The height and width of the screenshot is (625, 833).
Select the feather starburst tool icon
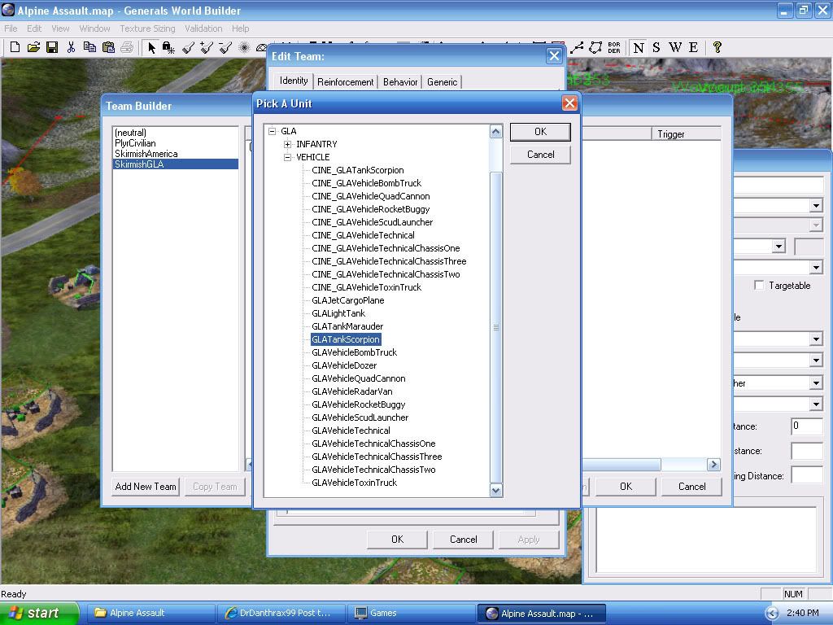244,48
